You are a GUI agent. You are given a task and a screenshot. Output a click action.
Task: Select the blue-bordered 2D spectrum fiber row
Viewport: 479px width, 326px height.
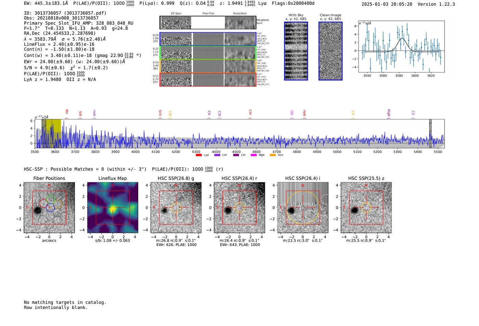208,39
